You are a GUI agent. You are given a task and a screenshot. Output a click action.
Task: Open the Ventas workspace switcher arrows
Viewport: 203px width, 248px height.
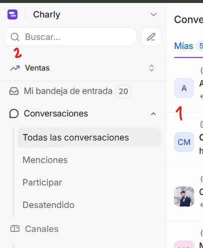[x=152, y=68]
